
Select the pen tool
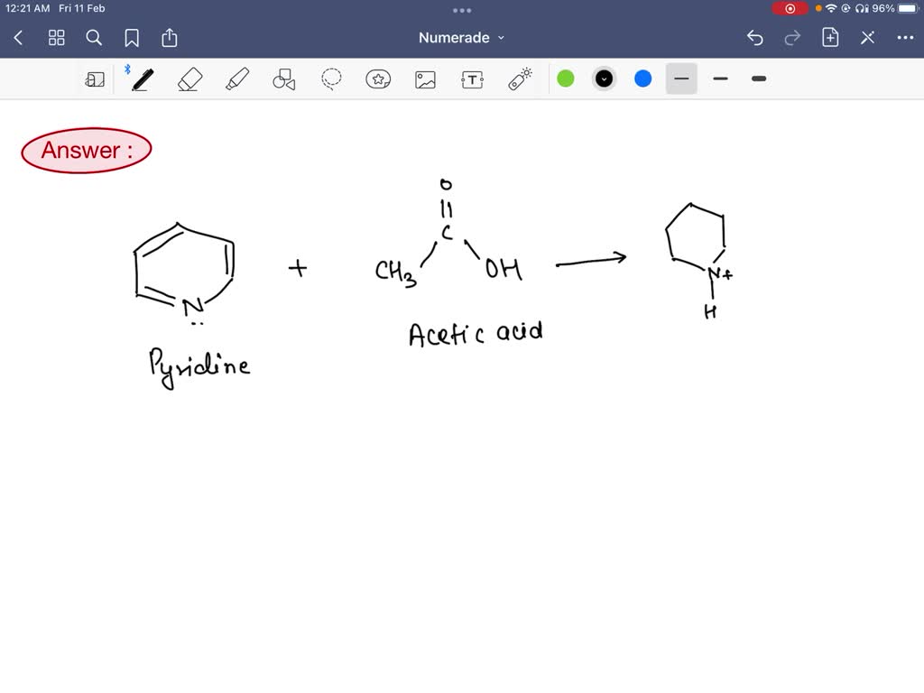click(140, 79)
